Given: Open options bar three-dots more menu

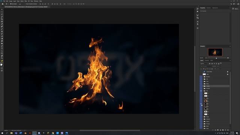Looking at the screenshot, I should coord(64,4).
